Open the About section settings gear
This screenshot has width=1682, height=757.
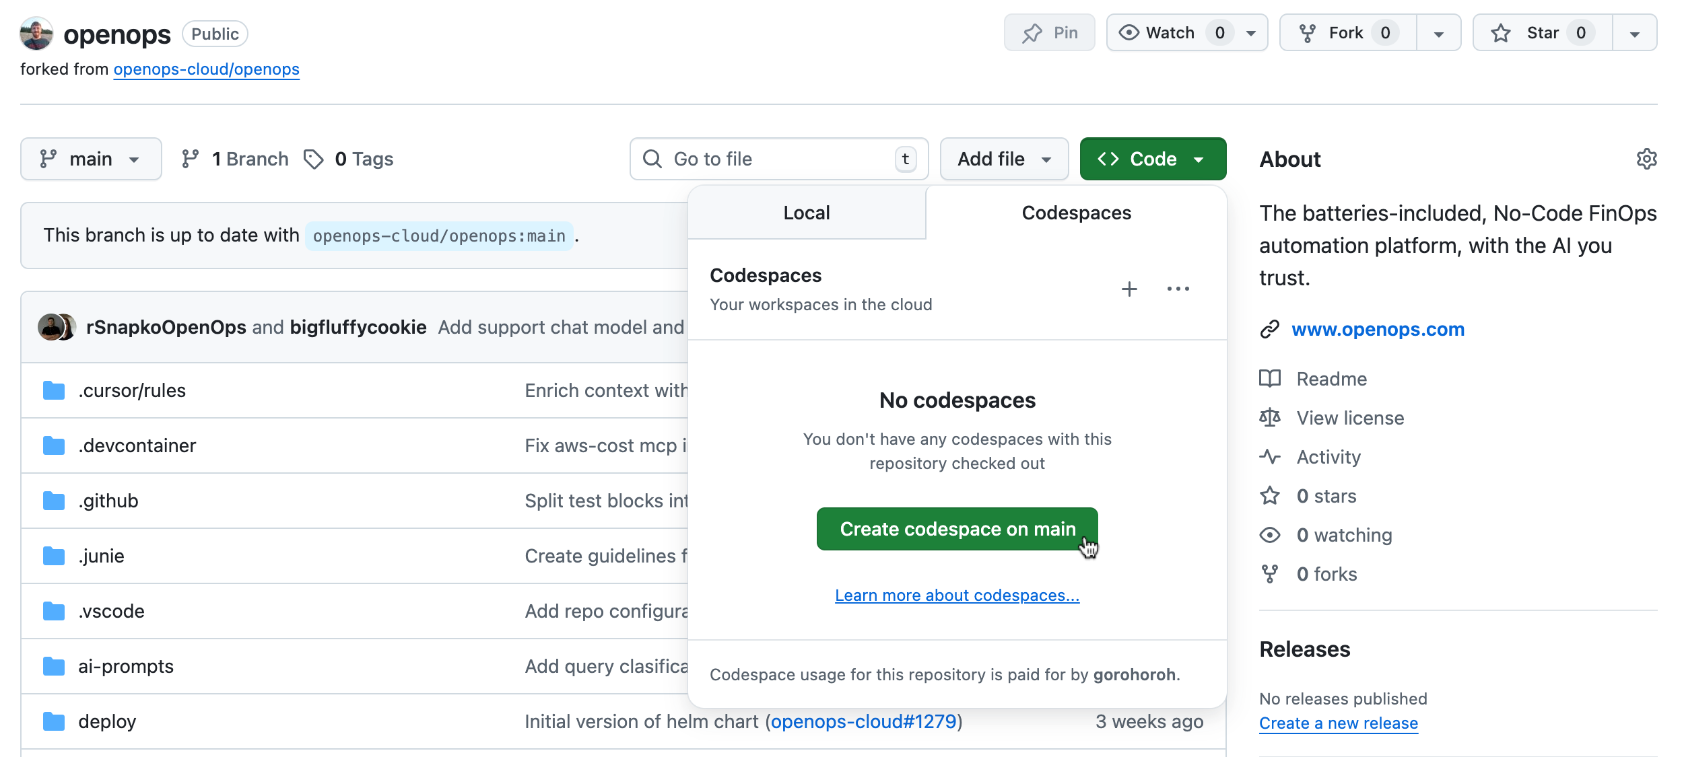tap(1648, 159)
